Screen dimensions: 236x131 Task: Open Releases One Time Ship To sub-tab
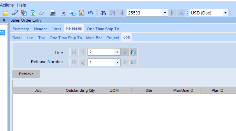[66, 38]
